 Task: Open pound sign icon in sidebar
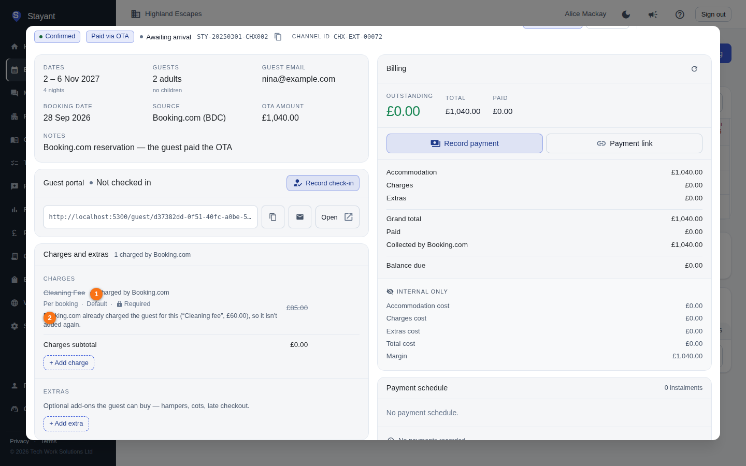coord(15,233)
